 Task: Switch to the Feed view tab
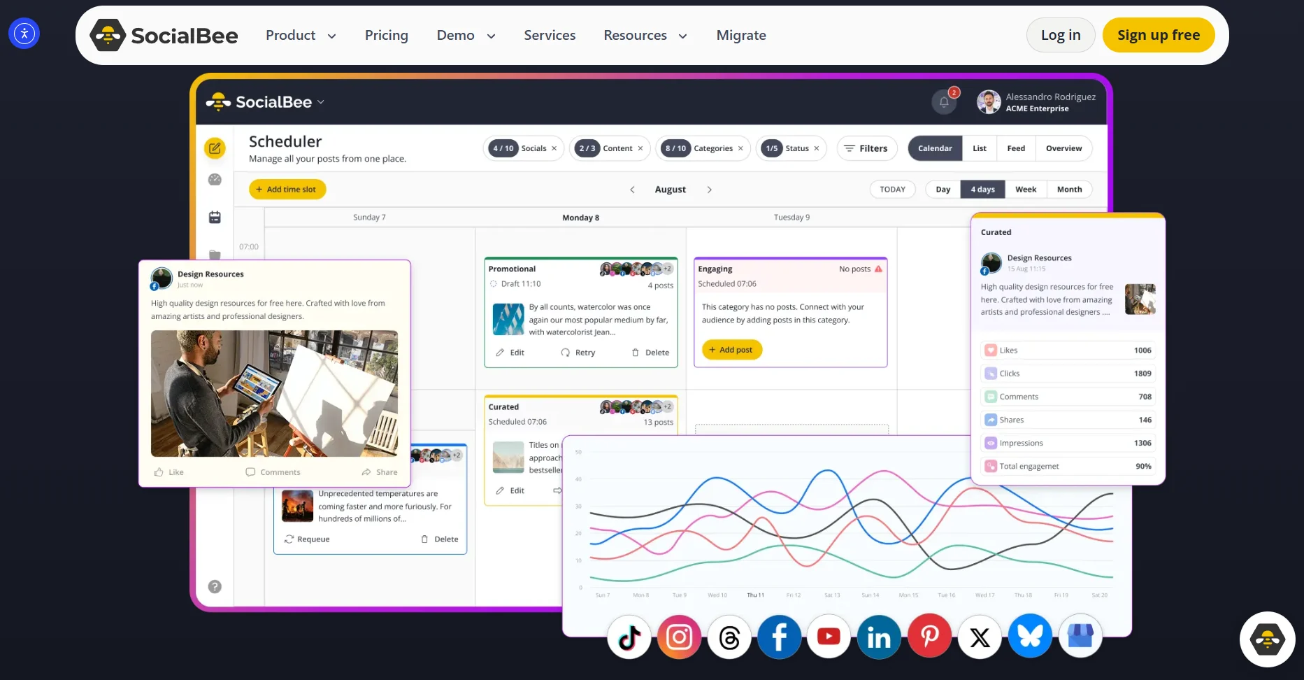pos(1016,148)
